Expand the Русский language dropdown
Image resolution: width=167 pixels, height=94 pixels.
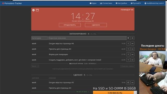(136, 3)
